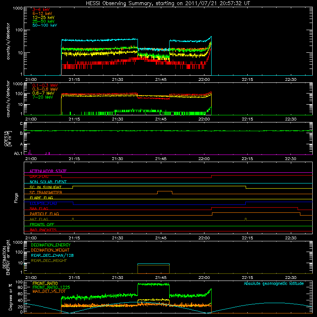Click the Degrees or % axis label

pyautogui.click(x=10, y=297)
